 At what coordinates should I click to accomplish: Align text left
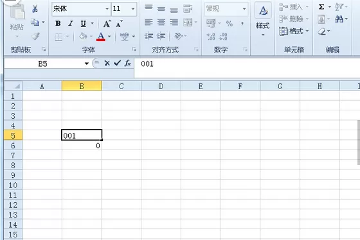point(148,22)
